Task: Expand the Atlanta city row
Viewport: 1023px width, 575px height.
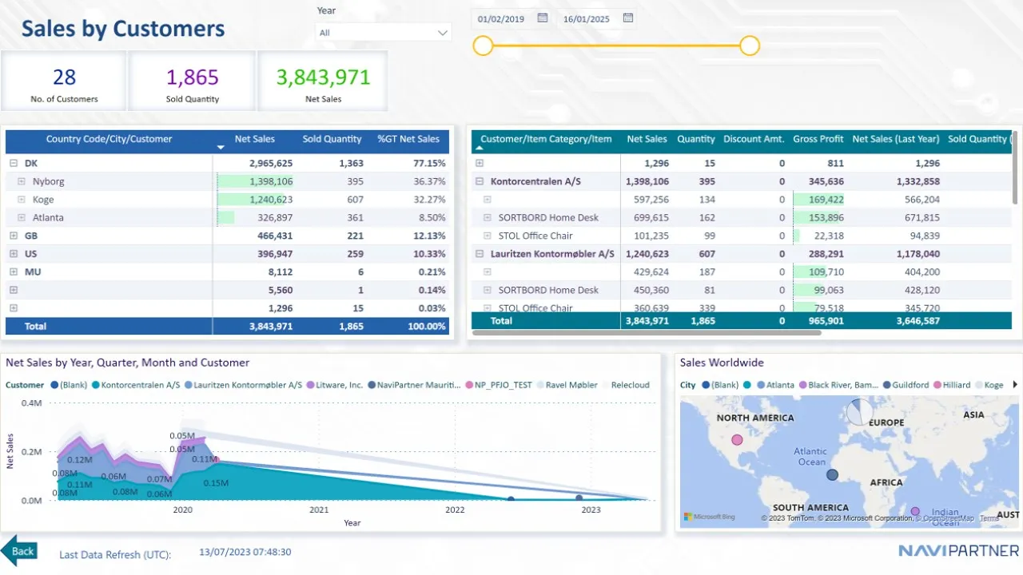Action: [22, 217]
